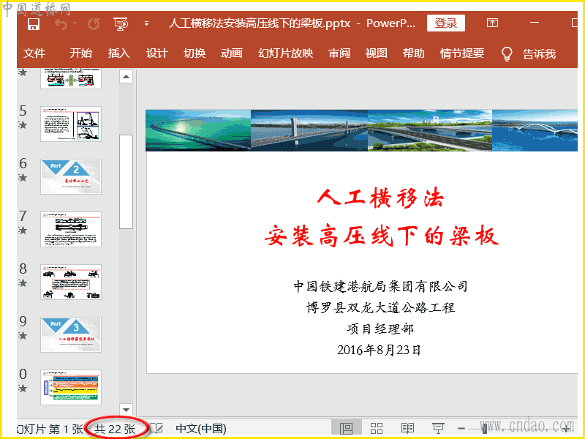Click the text 博罗县双龙大道公路工程

click(380, 307)
